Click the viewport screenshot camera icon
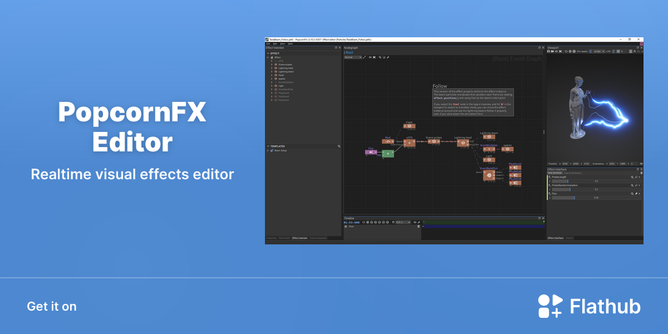This screenshot has height=334, width=668. point(548,51)
